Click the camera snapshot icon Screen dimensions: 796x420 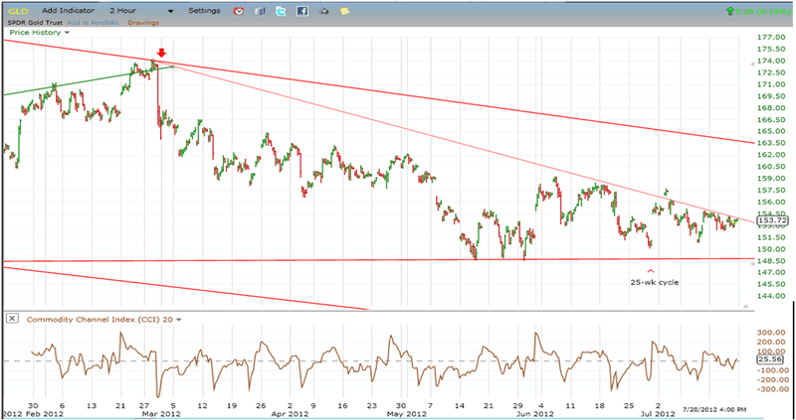tap(324, 11)
